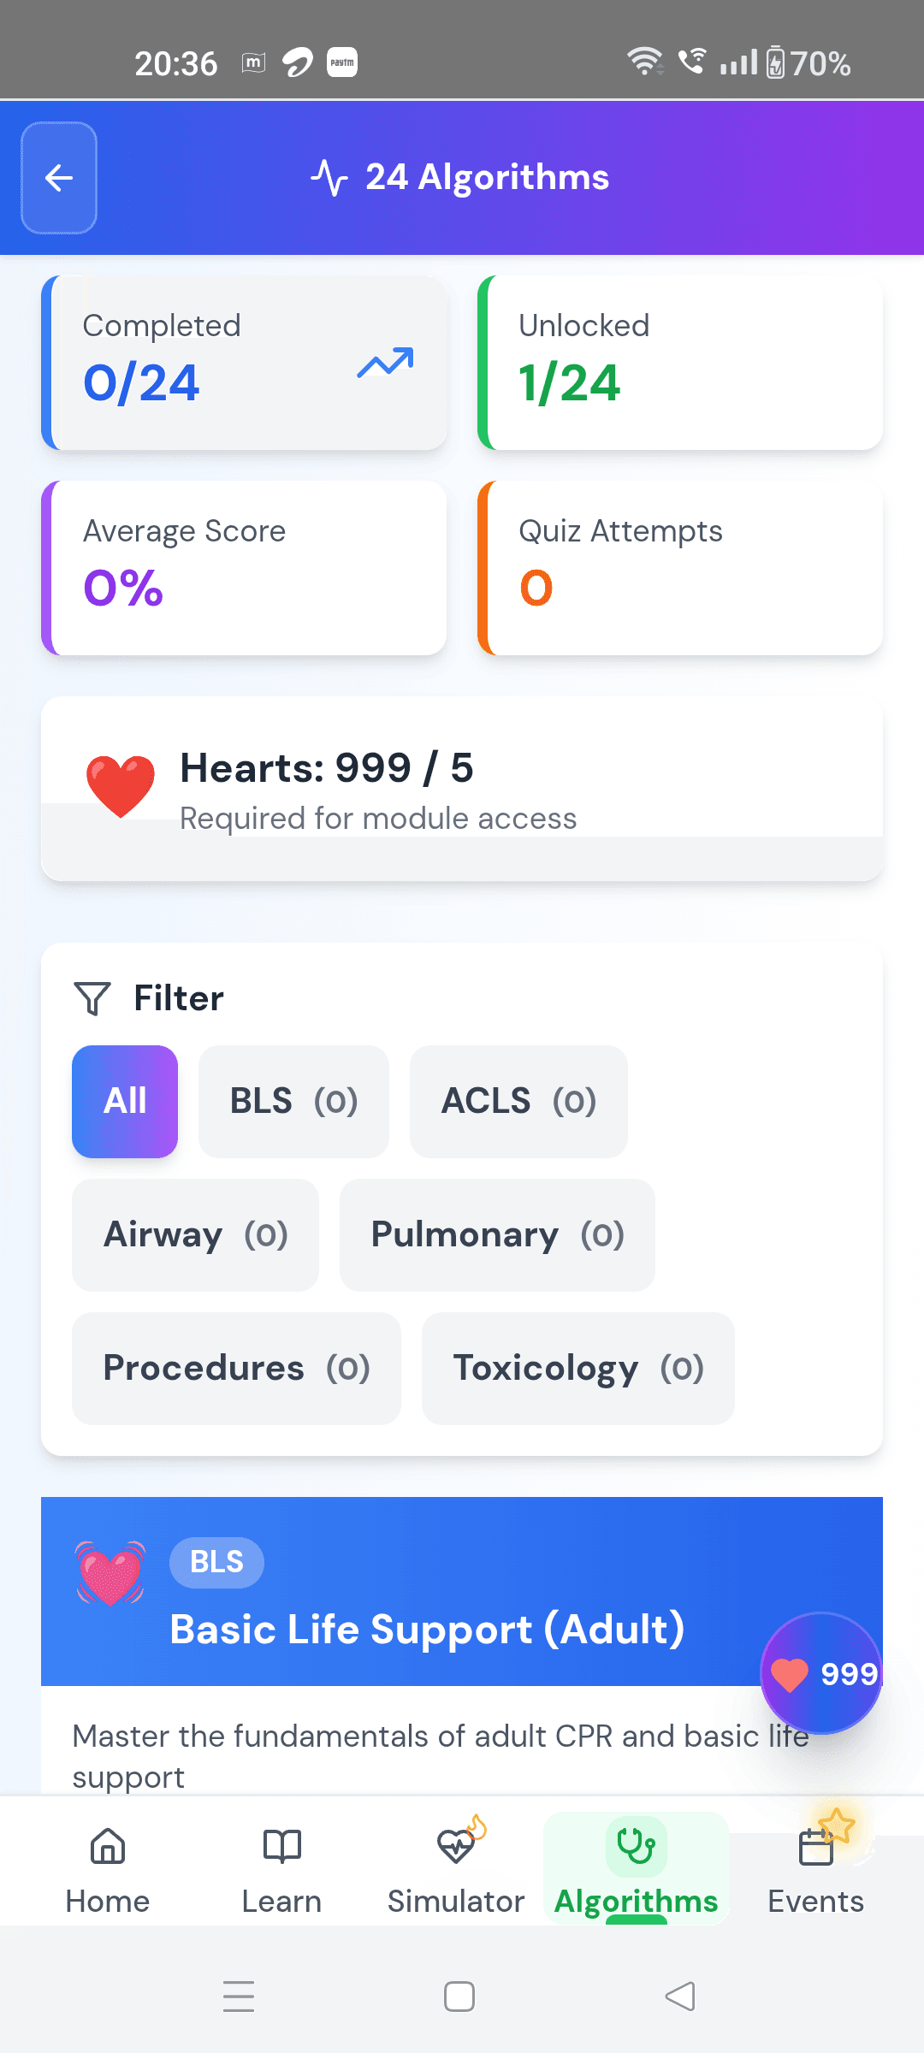The width and height of the screenshot is (924, 2053).
Task: View the Unlocked 1/24 stats card
Action: pos(679,363)
